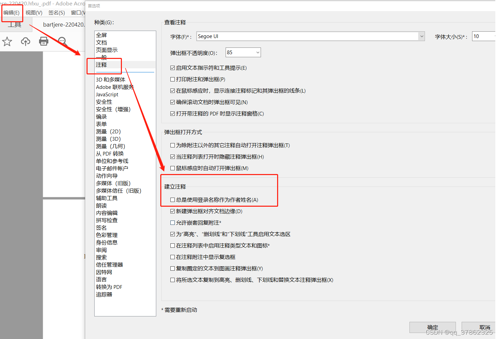The height and width of the screenshot is (339, 498).
Task: Click the cloud upload icon
Action: click(x=26, y=41)
